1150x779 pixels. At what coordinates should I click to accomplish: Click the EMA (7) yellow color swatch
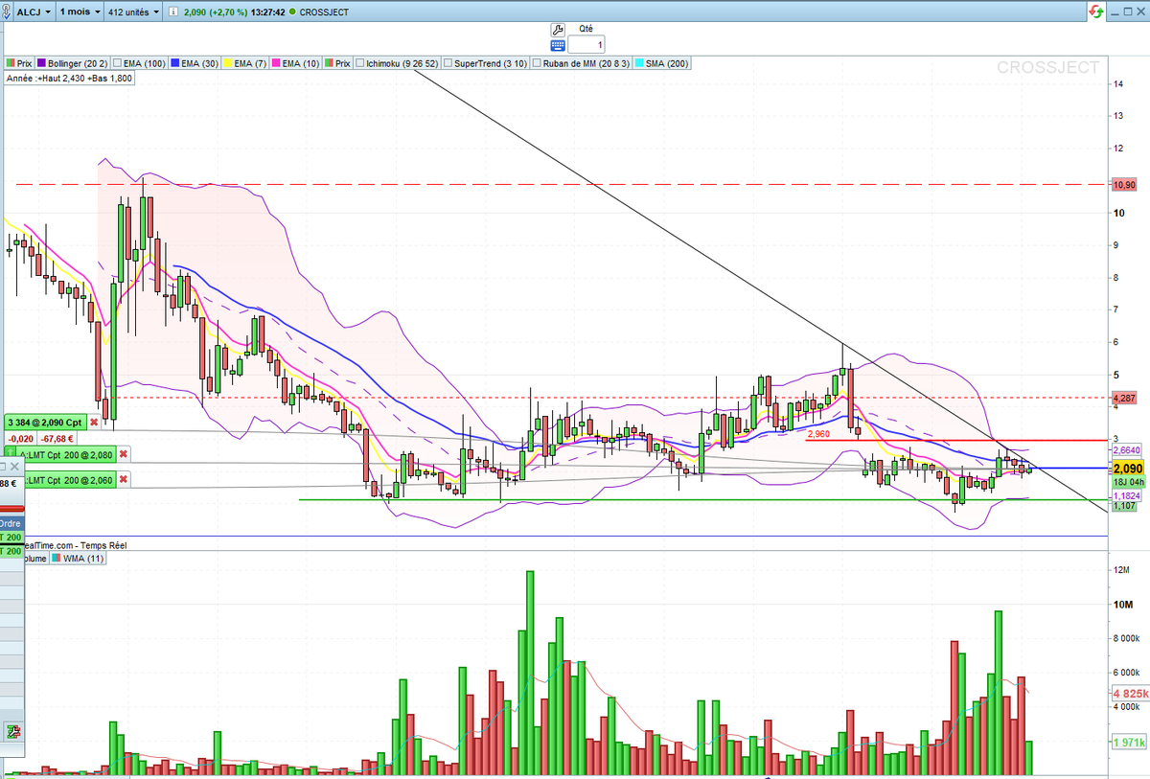(227, 63)
